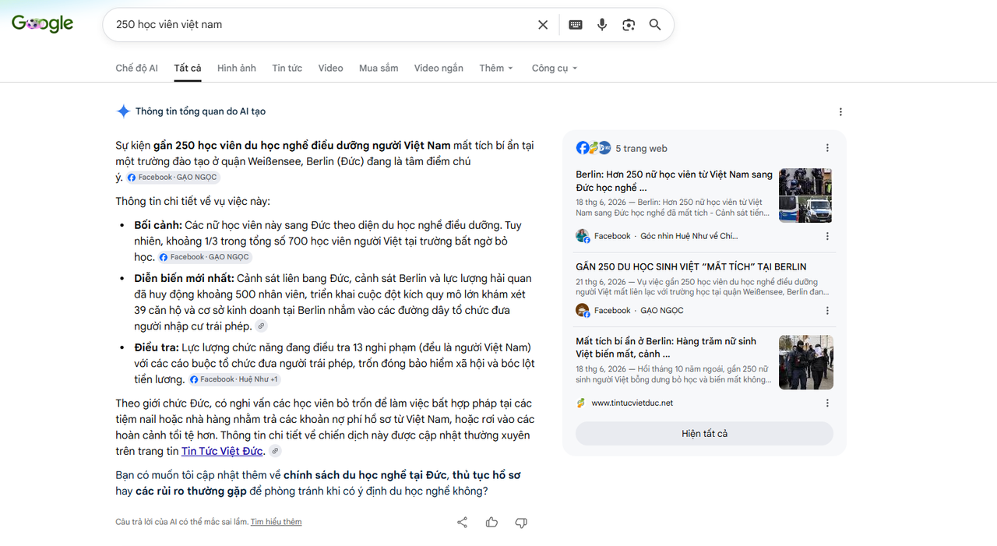997x546 pixels.
Task: Open the on-screen keyboard icon
Action: pos(576,25)
